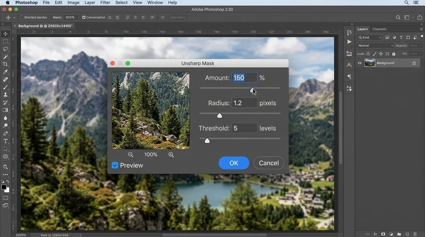
Task: Select the Crop tool
Action: pos(5,64)
